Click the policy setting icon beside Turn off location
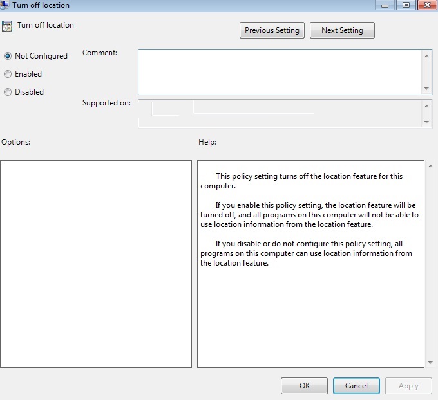Viewport: 438px width, 400px height. click(7, 26)
